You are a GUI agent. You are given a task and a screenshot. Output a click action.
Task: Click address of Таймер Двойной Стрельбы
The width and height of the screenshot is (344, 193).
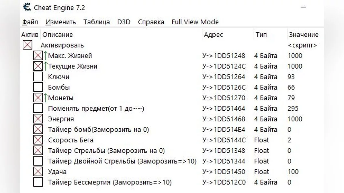tap(224, 161)
